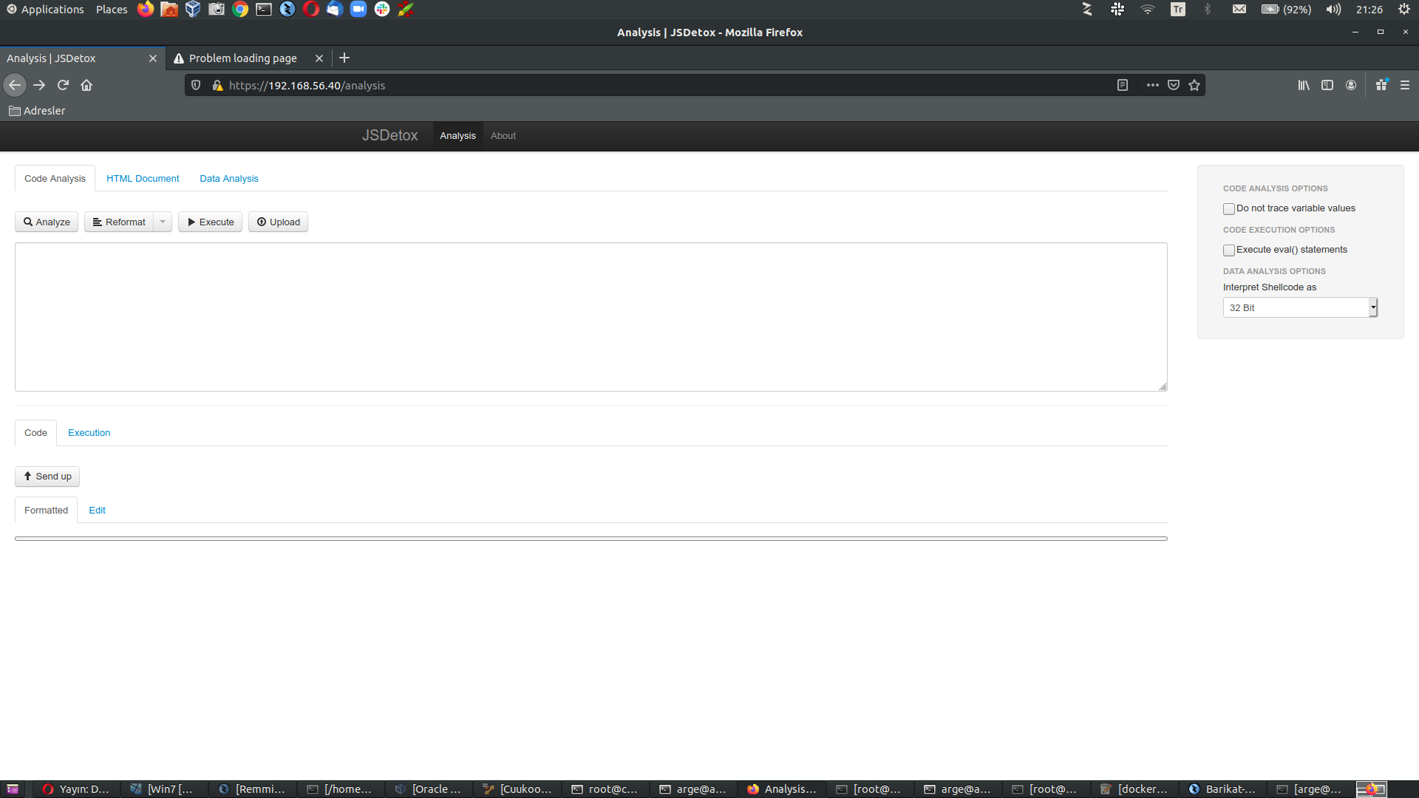This screenshot has height=798, width=1419.
Task: Open the About menu item
Action: [x=503, y=135]
